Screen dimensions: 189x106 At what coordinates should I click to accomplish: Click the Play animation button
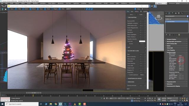coord(150,98)
